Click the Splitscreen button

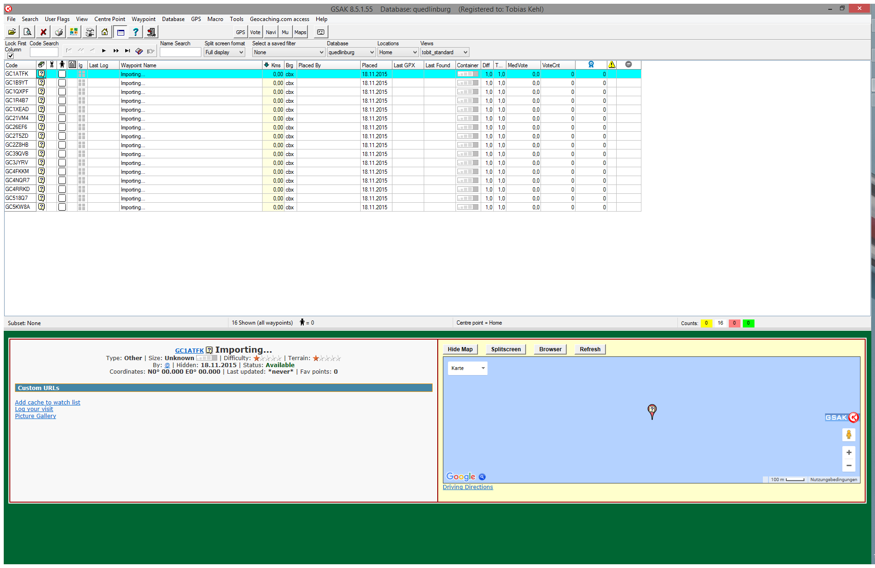pyautogui.click(x=506, y=349)
